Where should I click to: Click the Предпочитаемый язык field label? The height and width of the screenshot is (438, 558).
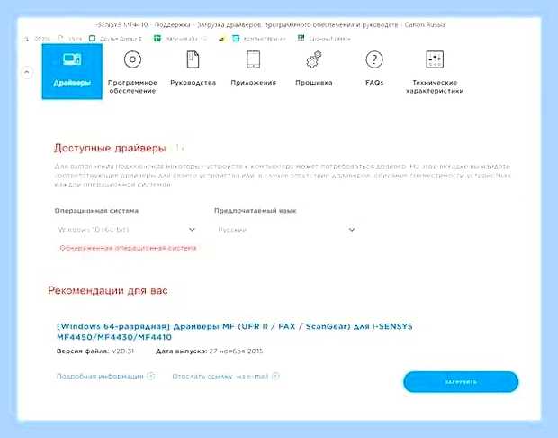point(256,211)
